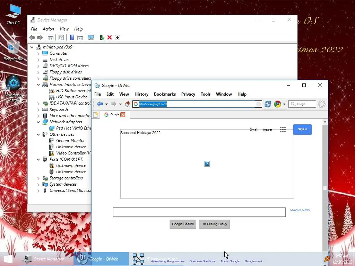The height and width of the screenshot is (266, 355).
Task: Click Show/Hide console tree icon in Device Manager
Action: pos(51,37)
